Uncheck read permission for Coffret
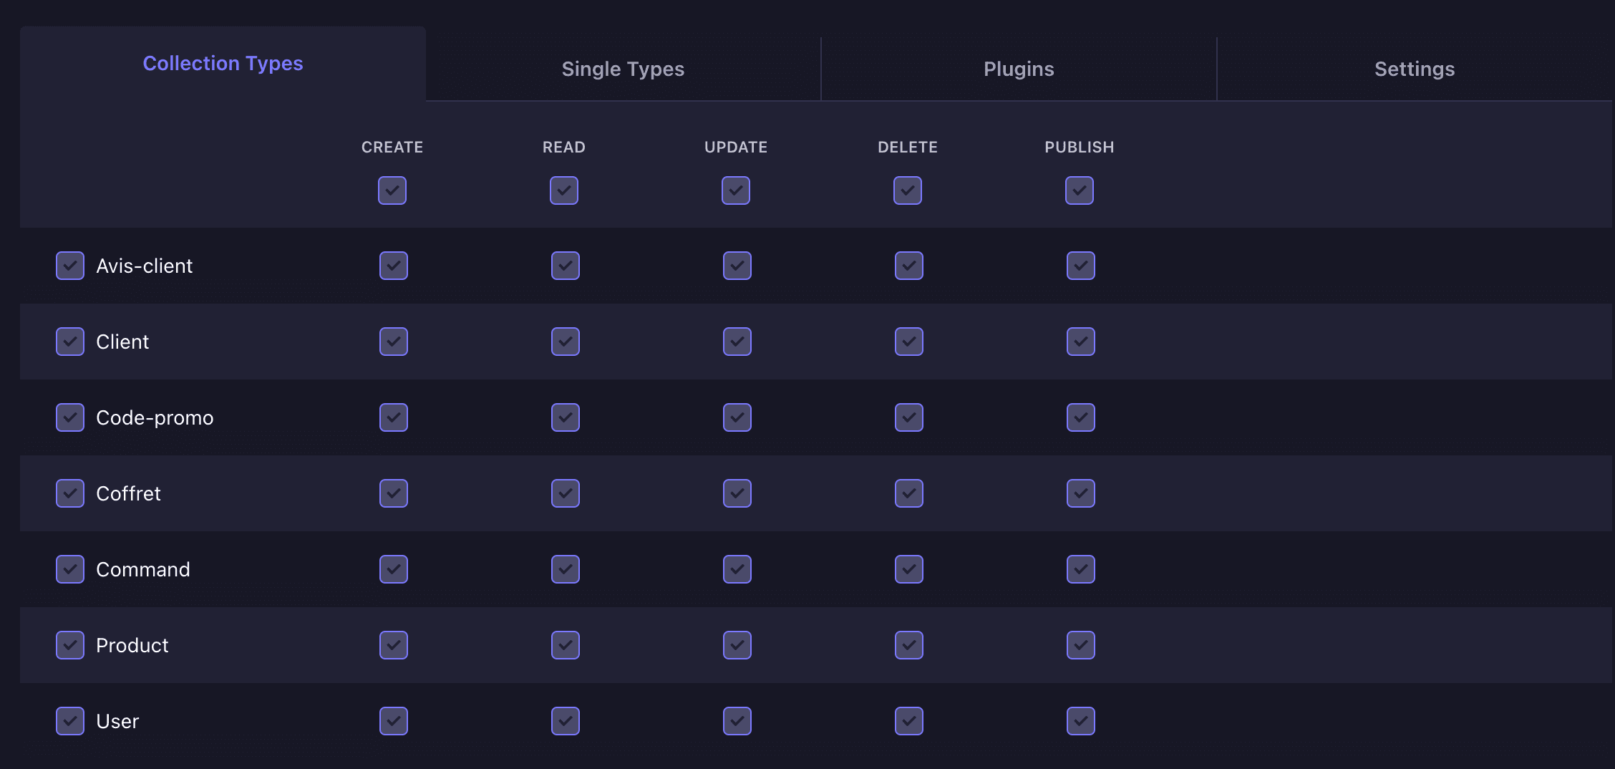Viewport: 1615px width, 769px height. coord(566,493)
